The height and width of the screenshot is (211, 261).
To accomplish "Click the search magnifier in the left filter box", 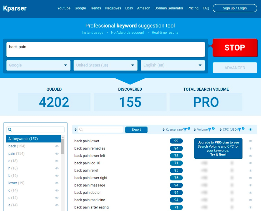I will click(x=10, y=130).
